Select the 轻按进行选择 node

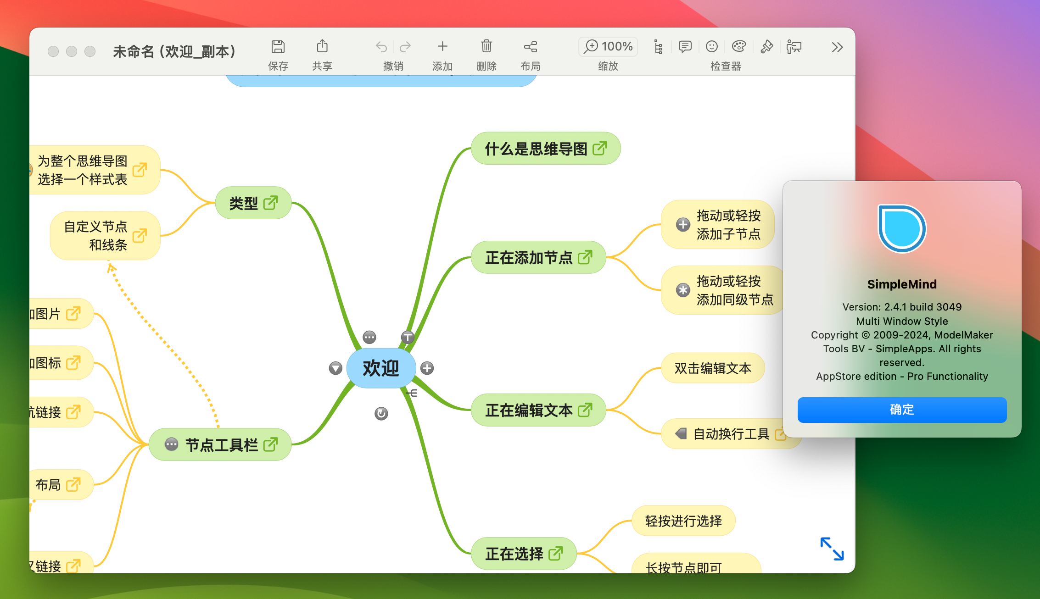683,521
